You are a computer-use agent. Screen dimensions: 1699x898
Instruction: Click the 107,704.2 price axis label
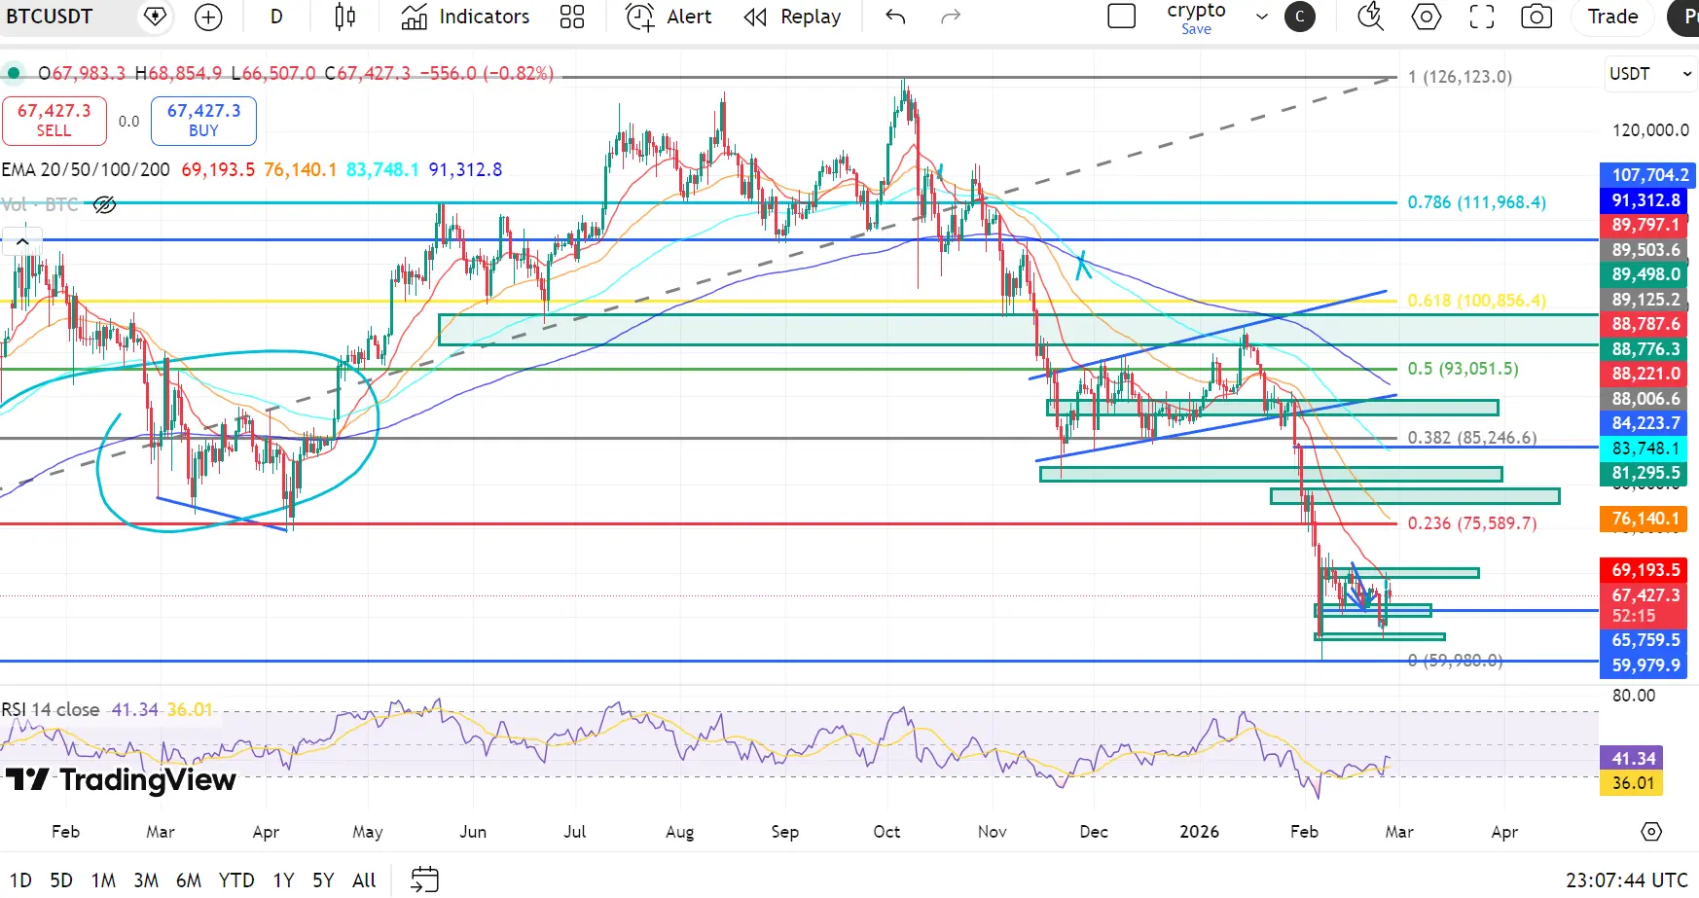1646,175
